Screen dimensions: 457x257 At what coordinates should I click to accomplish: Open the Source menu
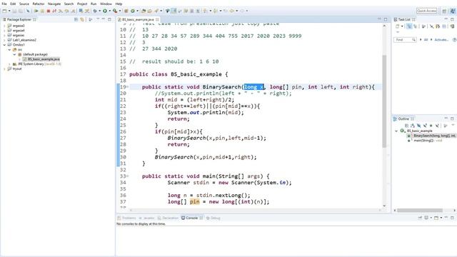coord(24,4)
